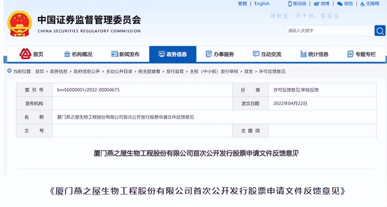Open the 微博 Weibo icon link
The height and width of the screenshot is (207, 387).
pos(321,4)
